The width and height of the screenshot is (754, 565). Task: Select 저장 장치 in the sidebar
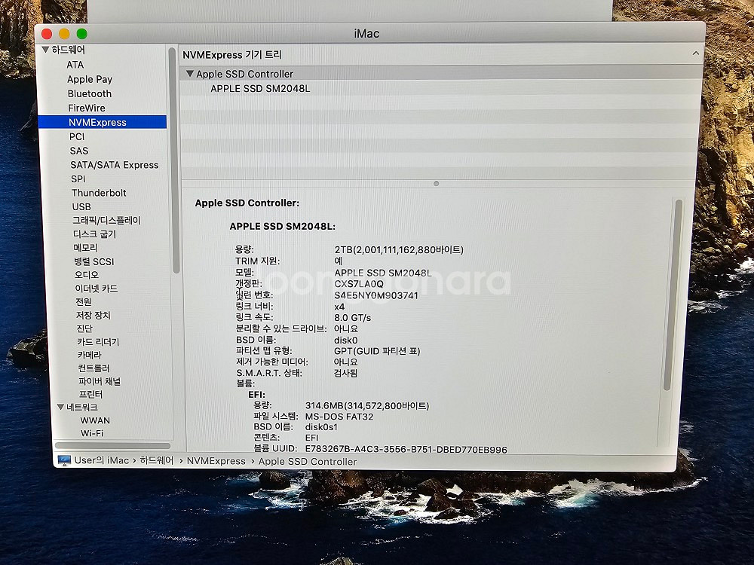pos(93,315)
